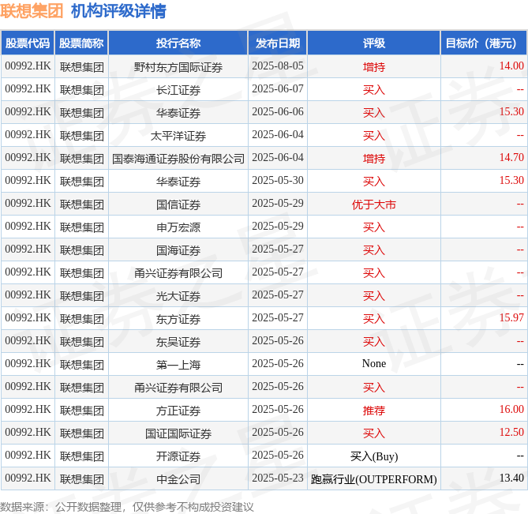
Task: Click 买入 rating in 东方证券 row
Action: 374,319
